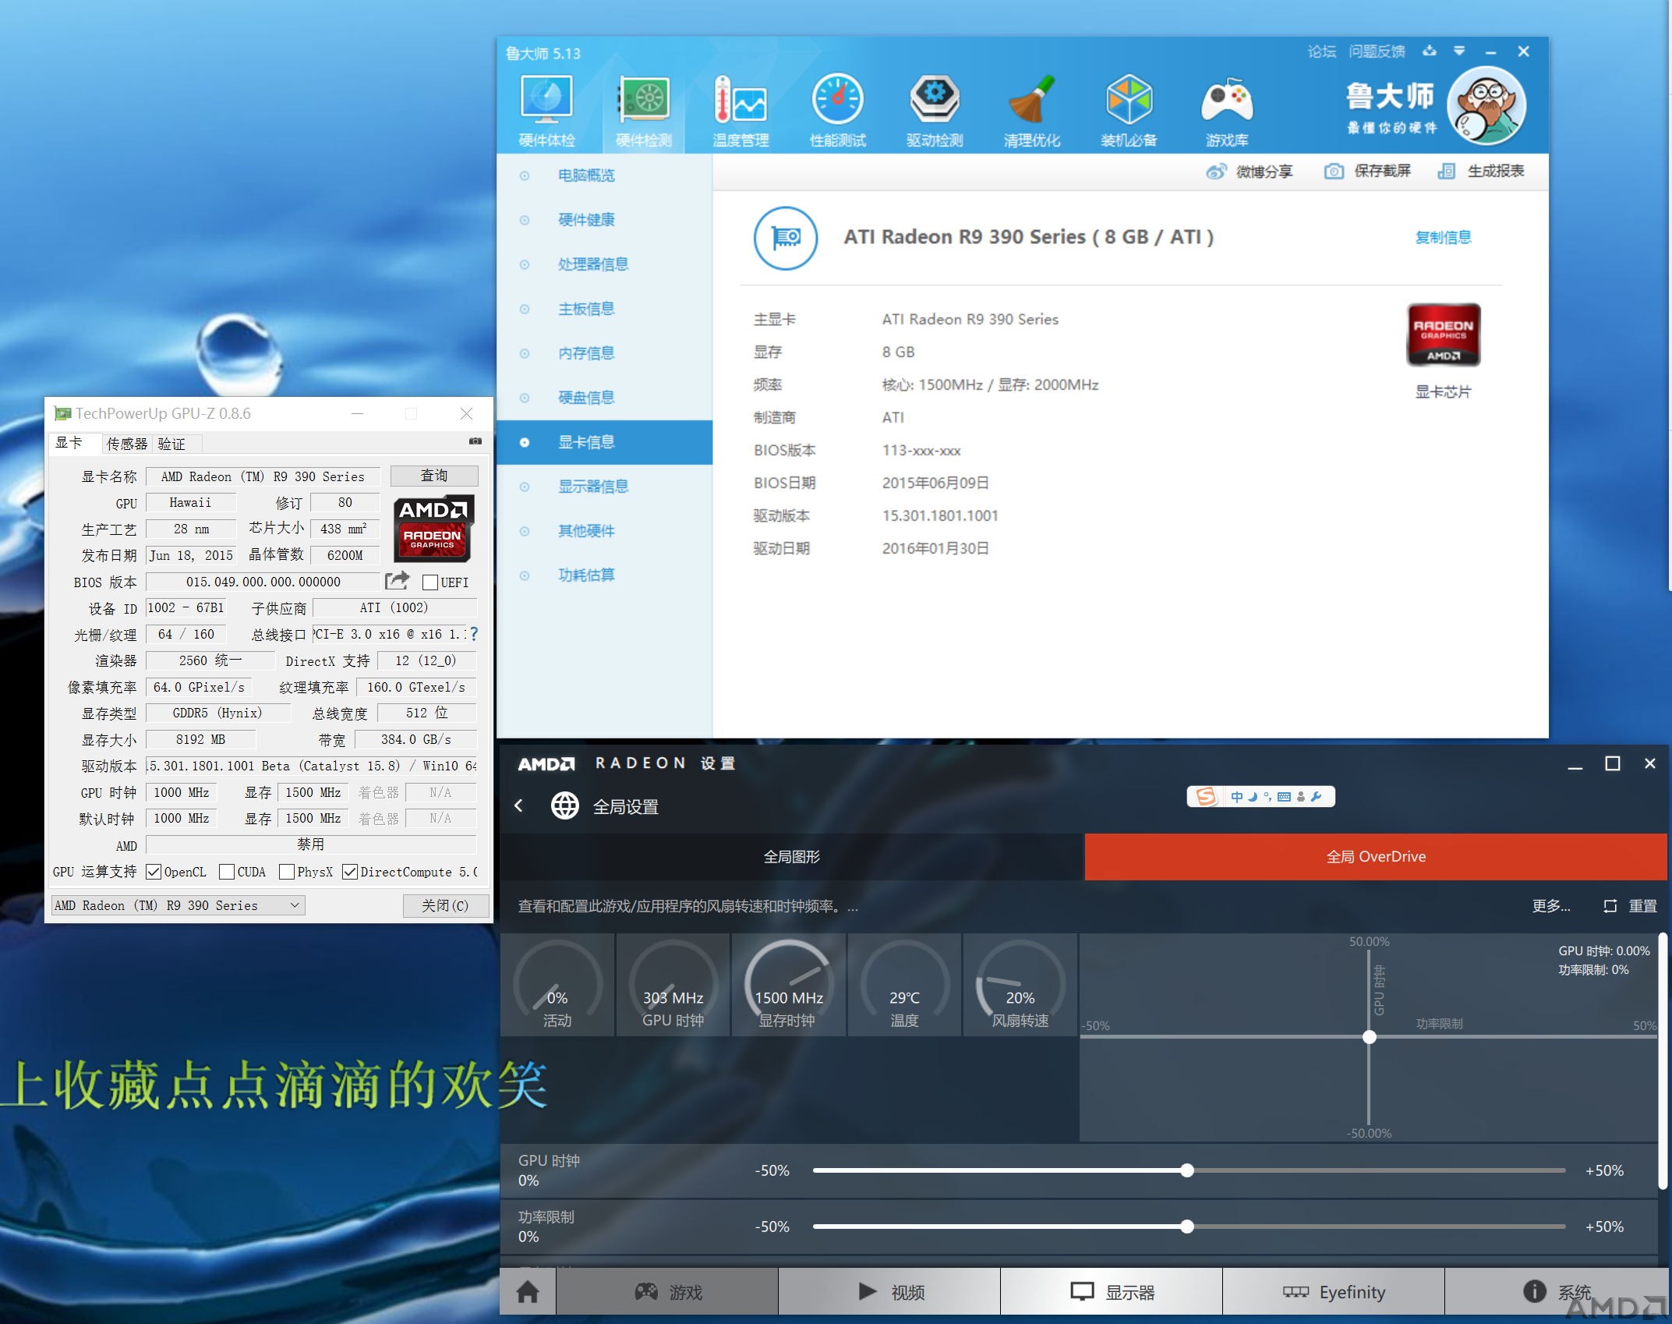Select 功耗估算 power estimation in sidebar
Image resolution: width=1672 pixels, height=1324 pixels.
point(604,575)
